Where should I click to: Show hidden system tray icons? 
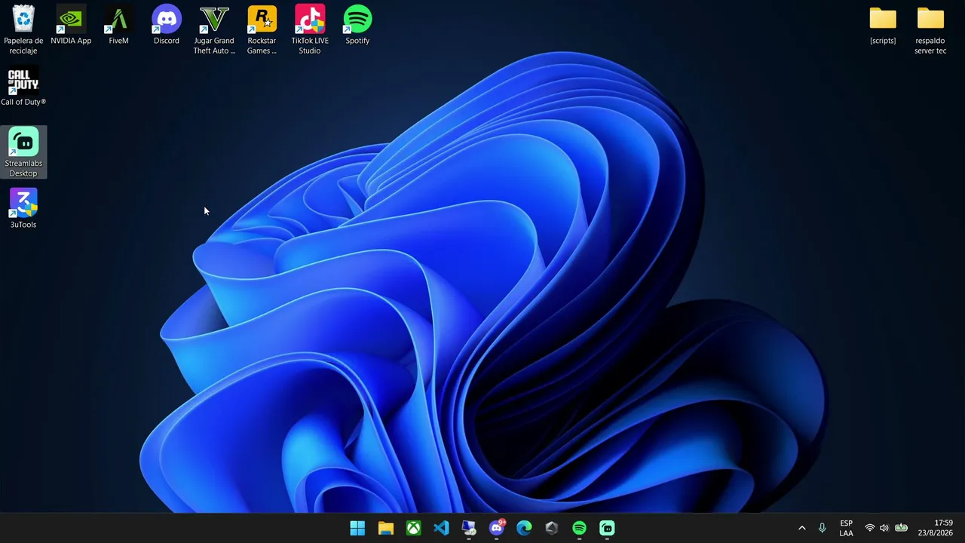click(801, 528)
